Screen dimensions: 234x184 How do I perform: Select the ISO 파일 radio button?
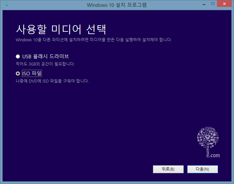pyautogui.click(x=18, y=74)
